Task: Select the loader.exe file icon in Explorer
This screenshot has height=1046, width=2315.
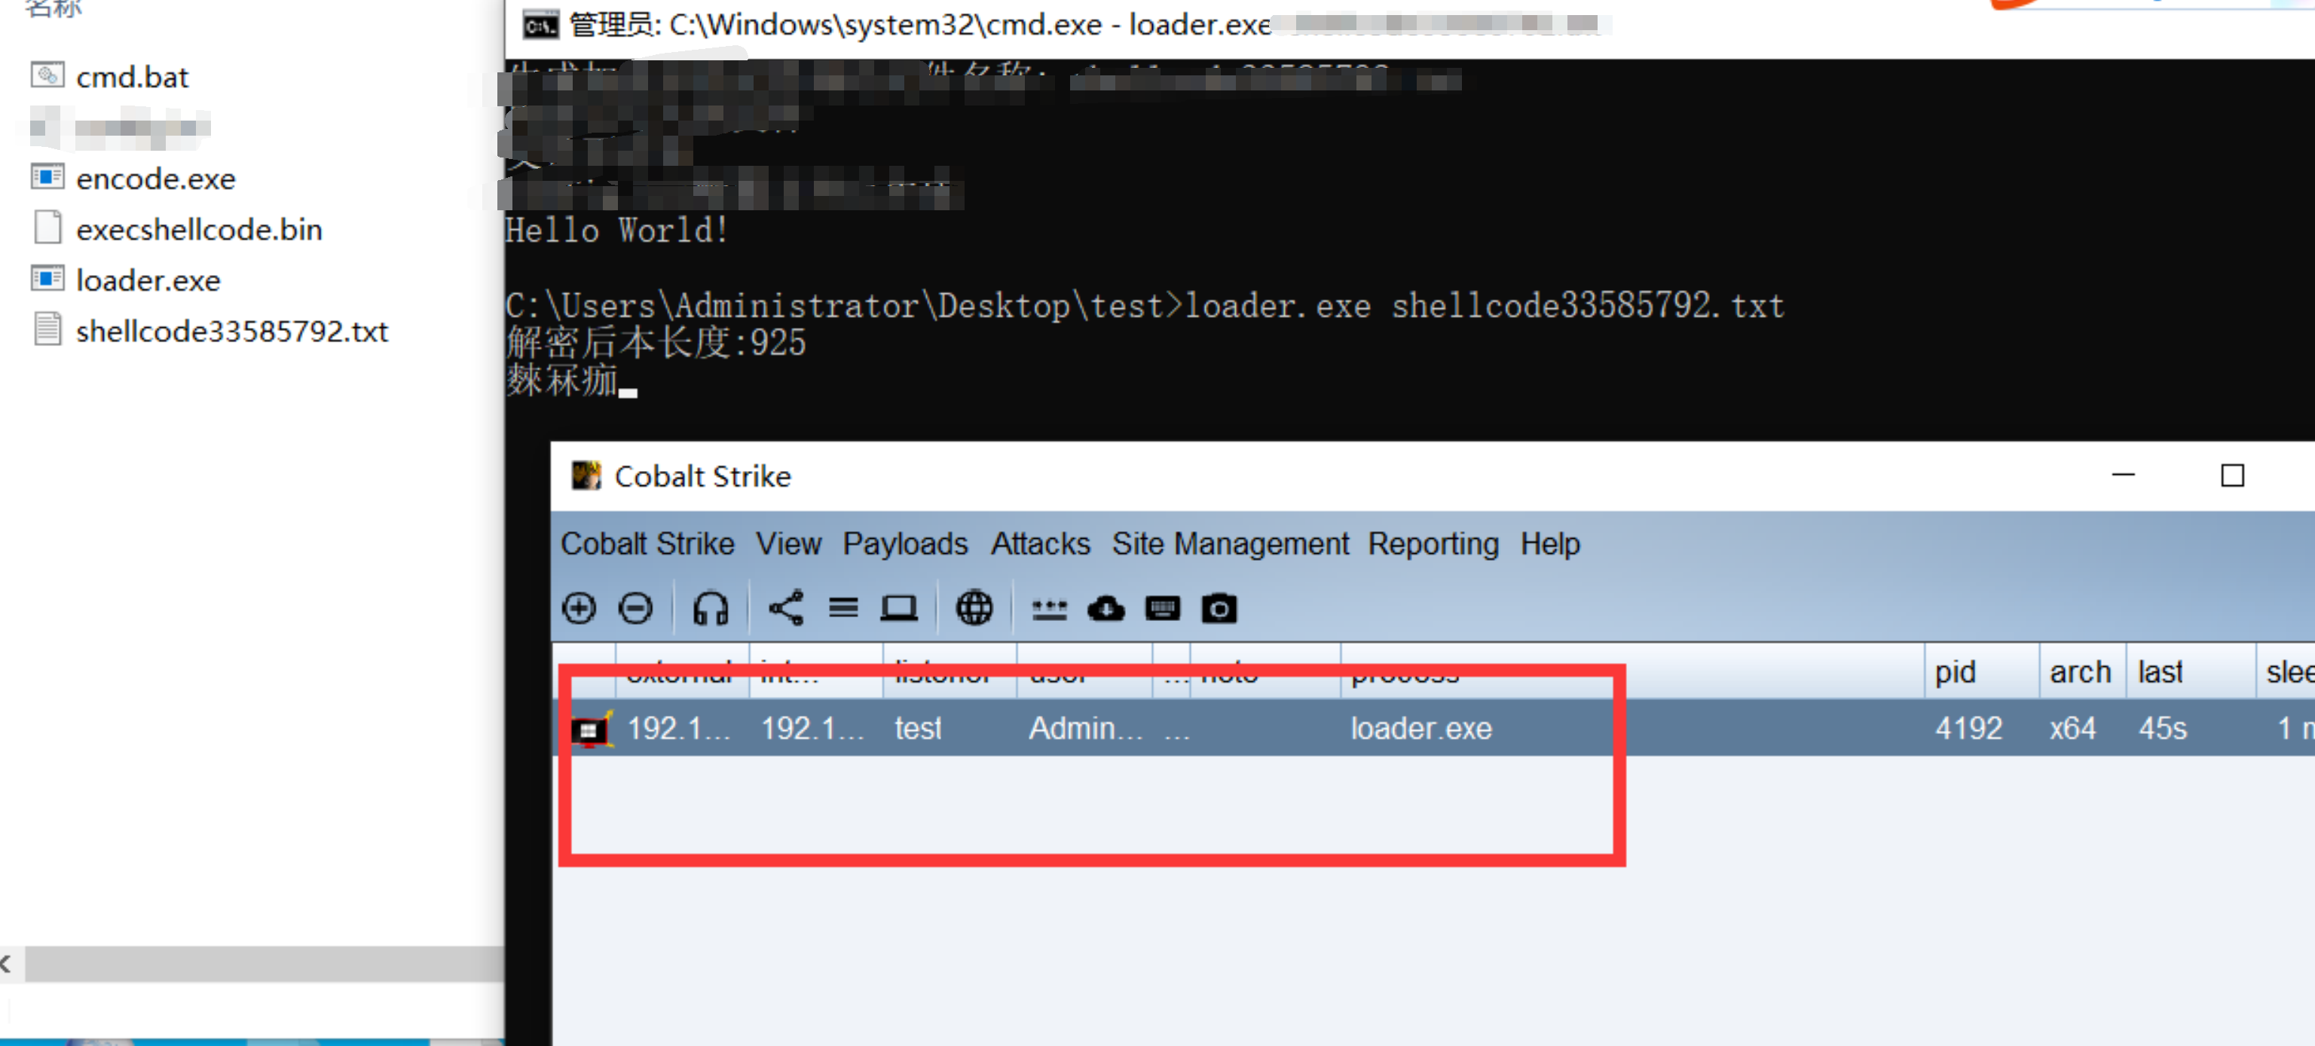Action: point(47,279)
